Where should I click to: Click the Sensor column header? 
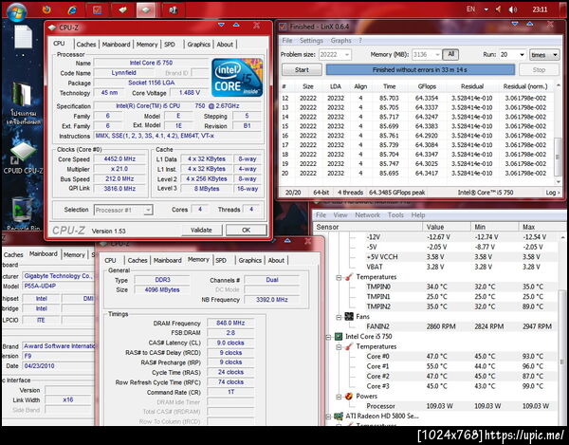tap(368, 227)
